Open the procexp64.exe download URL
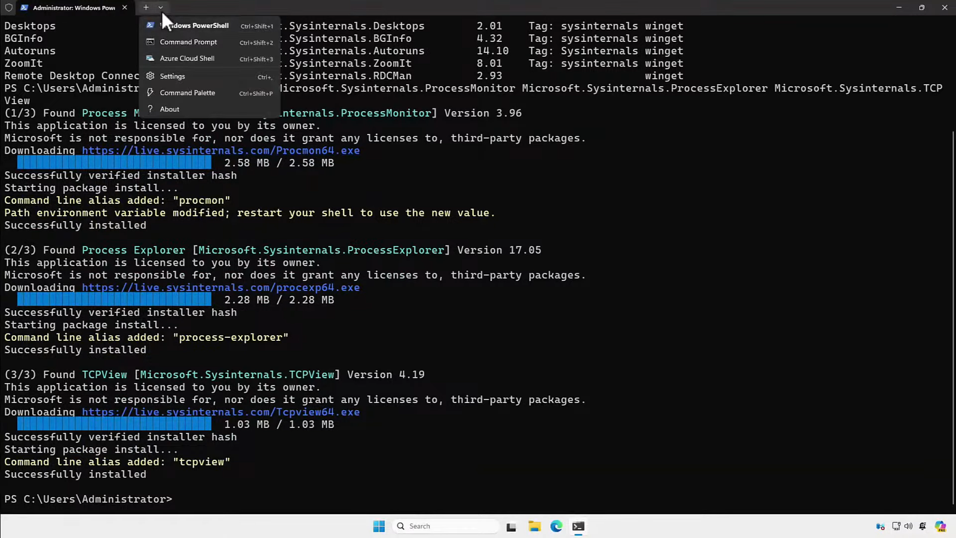 [220, 288]
